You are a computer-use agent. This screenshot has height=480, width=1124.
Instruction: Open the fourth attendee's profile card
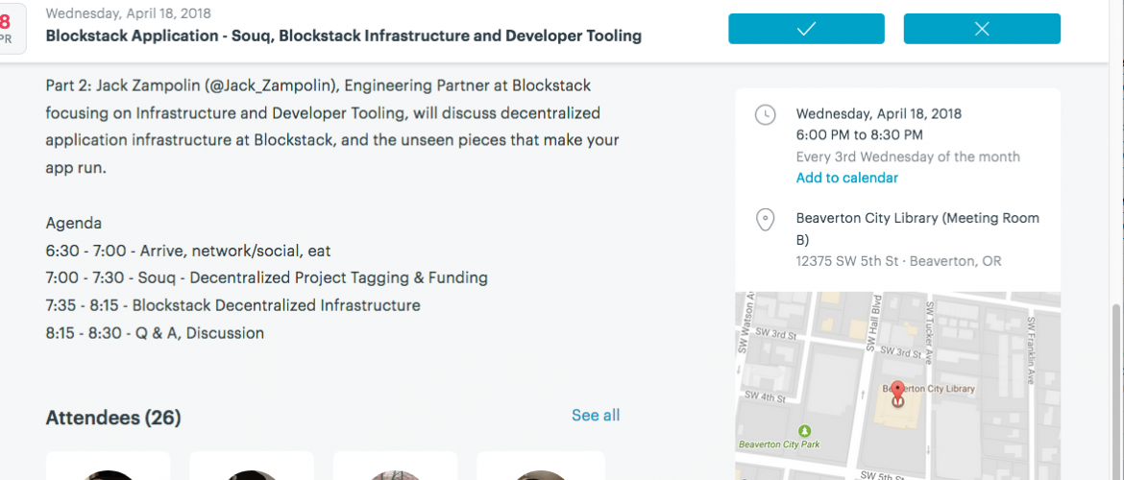point(540,467)
